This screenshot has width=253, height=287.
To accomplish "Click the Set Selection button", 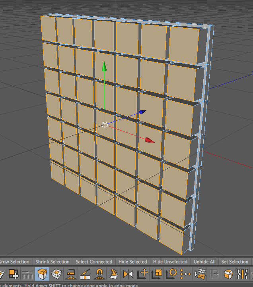I will click(235, 262).
